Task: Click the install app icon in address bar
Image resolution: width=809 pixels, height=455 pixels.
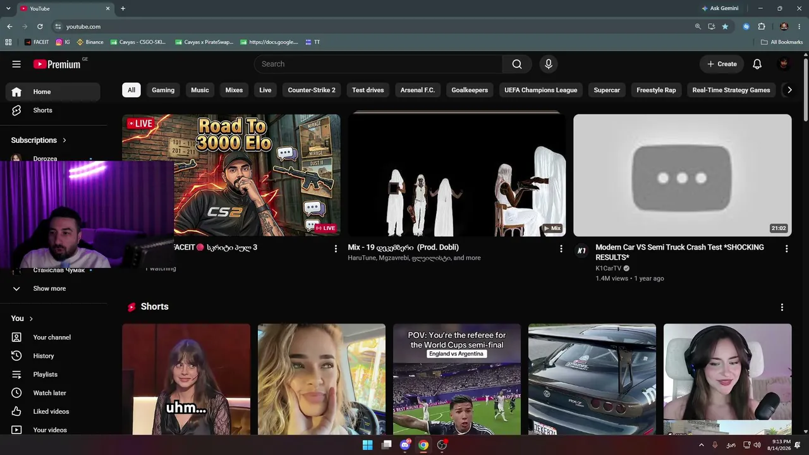Action: click(x=712, y=27)
